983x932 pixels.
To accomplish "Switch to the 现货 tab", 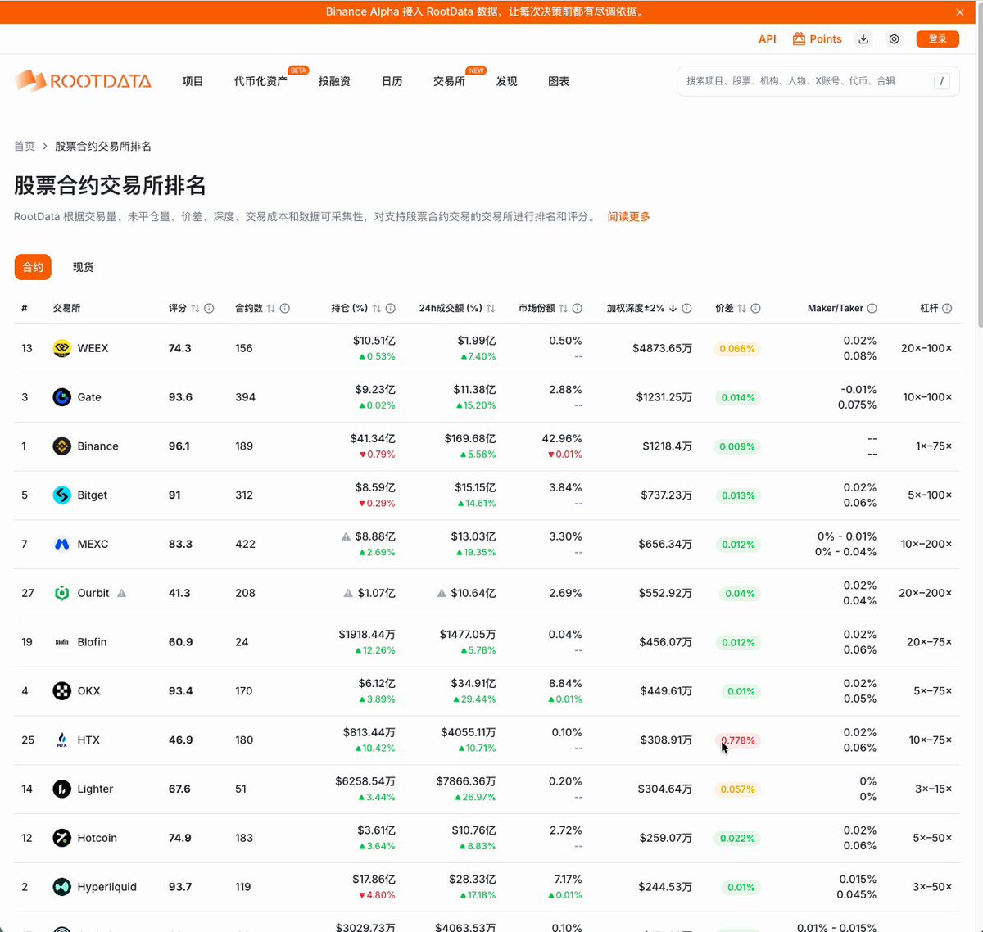I will point(83,267).
